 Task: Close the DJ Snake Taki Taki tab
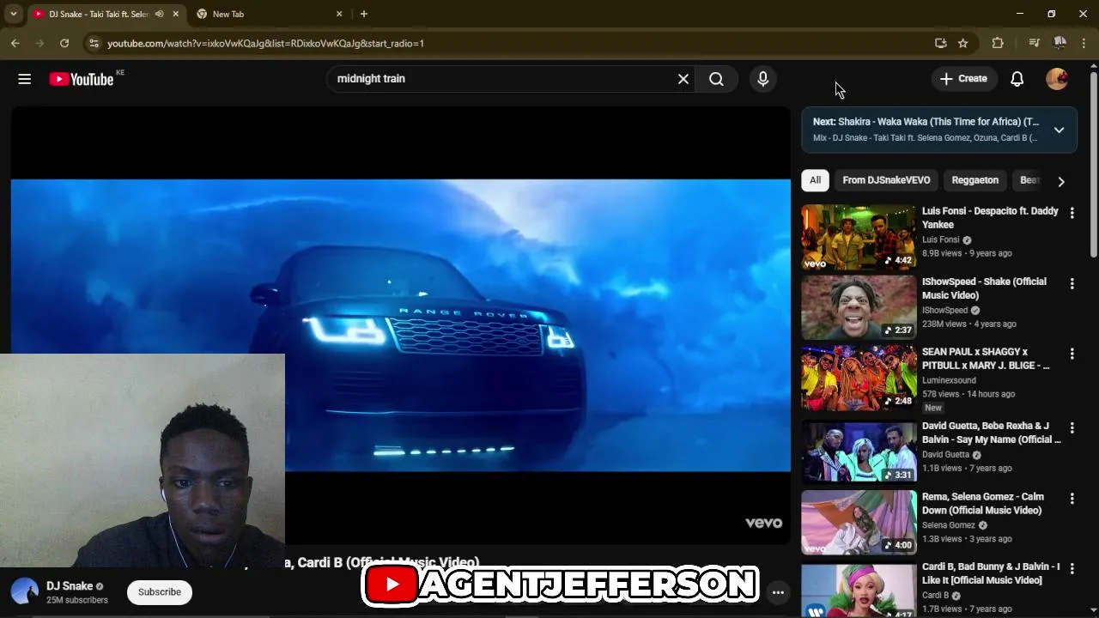[x=176, y=14]
